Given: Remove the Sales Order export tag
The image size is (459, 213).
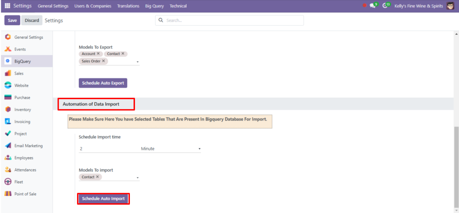Looking at the screenshot, I should pos(103,61).
